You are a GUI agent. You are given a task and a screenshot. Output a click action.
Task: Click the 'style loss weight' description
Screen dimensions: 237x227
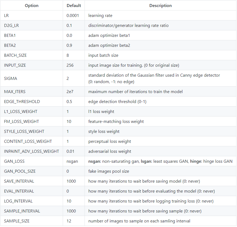104,132
